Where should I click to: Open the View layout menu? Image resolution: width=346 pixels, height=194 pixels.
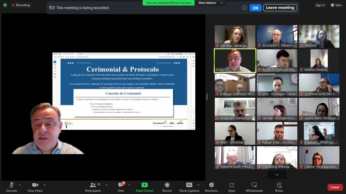[336, 5]
